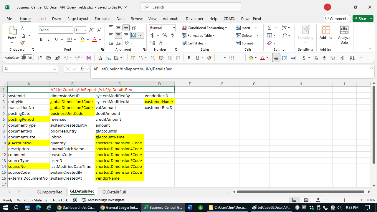Open the Word icon in taskbar
Screen dimensions: 377x212
coord(190,207)
